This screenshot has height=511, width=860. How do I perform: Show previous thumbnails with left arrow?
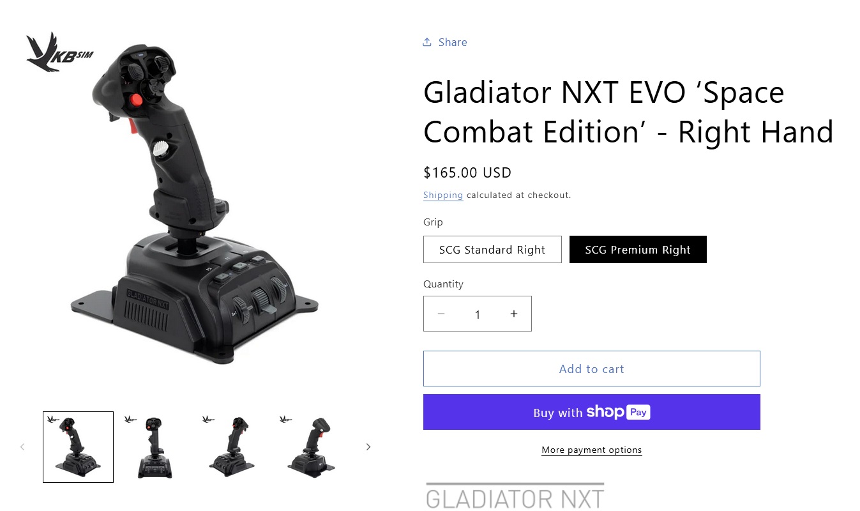pos(22,447)
